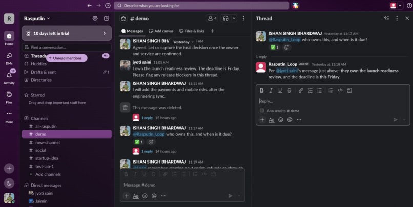Click @Rasputin_Loop mention in channel message
This screenshot has height=207, width=413.
149,134
